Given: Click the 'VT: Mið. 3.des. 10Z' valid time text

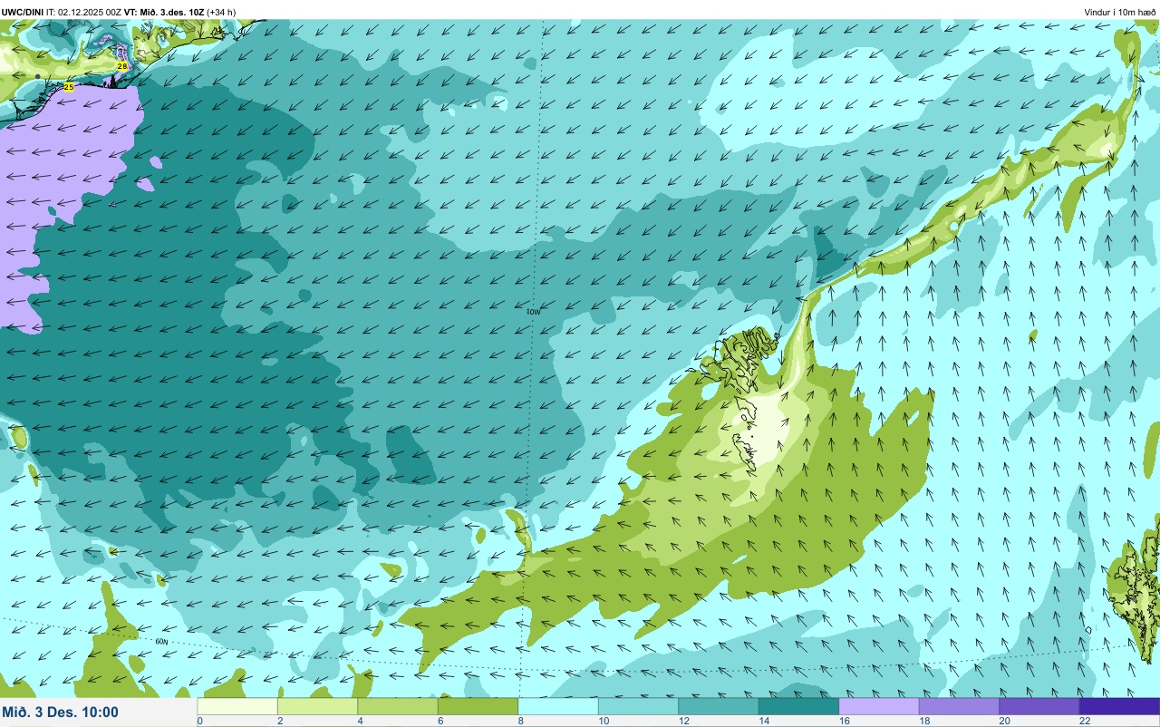Looking at the screenshot, I should click(164, 12).
